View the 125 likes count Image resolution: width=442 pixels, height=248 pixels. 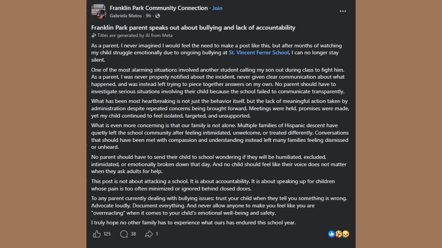(x=107, y=234)
